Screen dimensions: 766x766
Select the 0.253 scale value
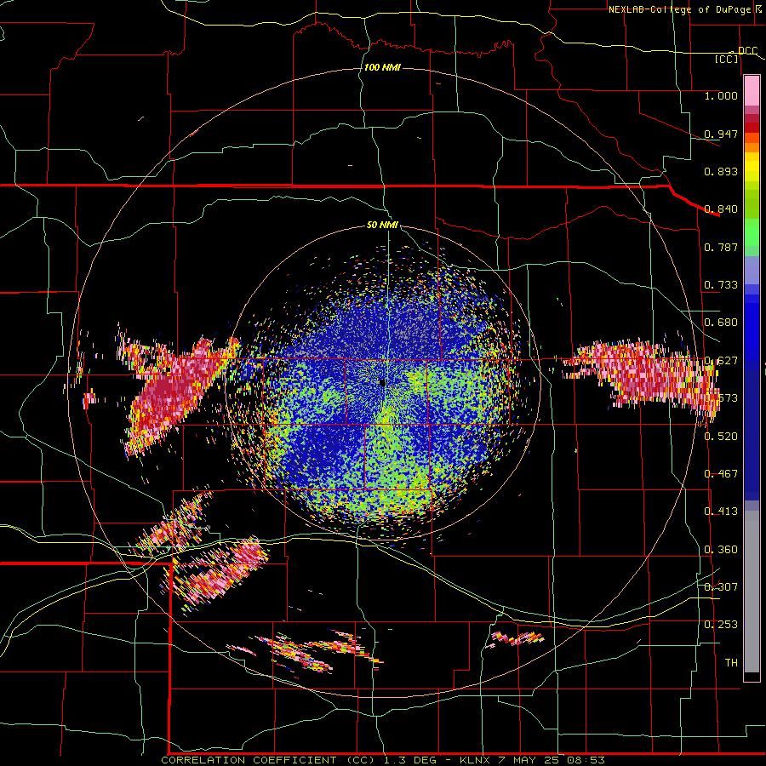click(x=721, y=625)
